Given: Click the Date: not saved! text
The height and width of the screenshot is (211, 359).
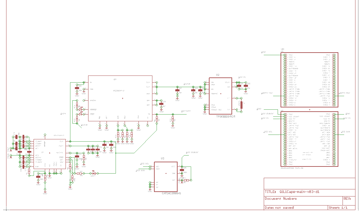Looking at the screenshot, I should click(280, 207).
